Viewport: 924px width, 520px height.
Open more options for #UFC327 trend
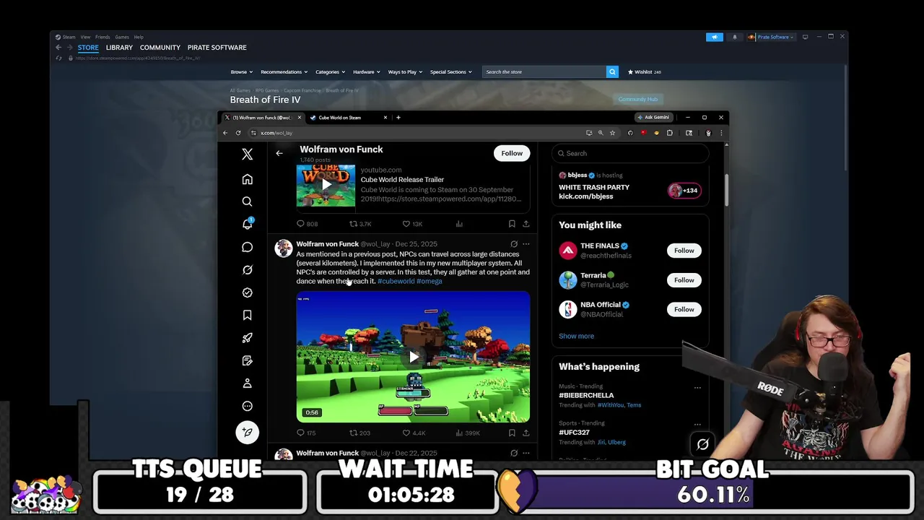click(x=697, y=425)
